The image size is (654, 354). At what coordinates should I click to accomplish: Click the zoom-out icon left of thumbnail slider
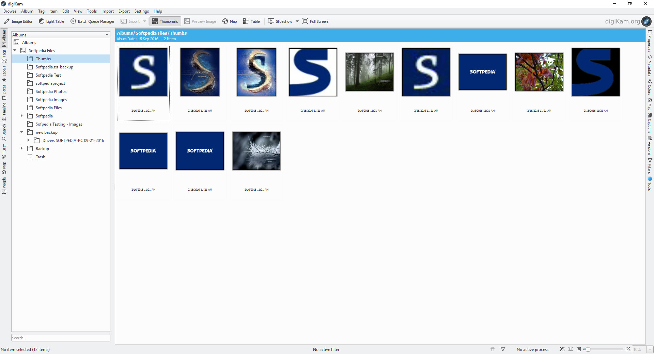click(x=578, y=349)
